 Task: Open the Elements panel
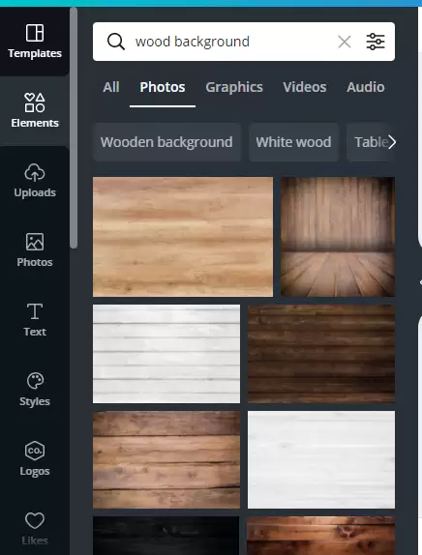tap(35, 111)
